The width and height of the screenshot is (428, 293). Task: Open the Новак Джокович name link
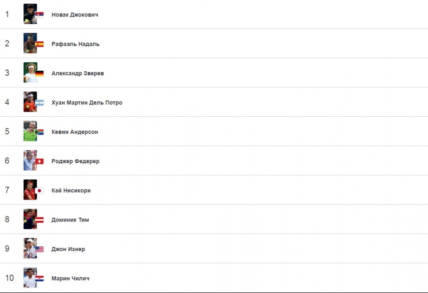[75, 15]
